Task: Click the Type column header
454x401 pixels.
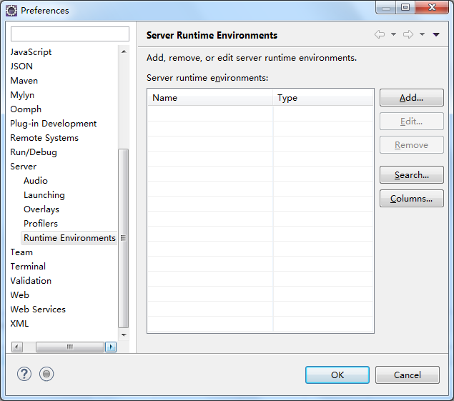Action: point(323,98)
